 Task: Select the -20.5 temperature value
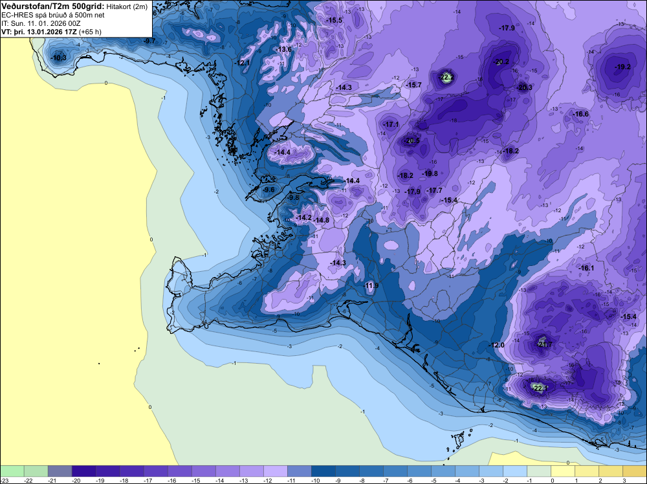(x=411, y=140)
